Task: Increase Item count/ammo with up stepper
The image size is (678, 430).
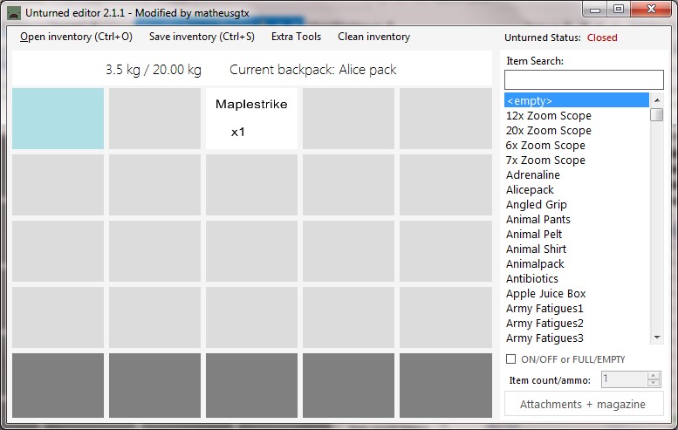Action: click(654, 376)
